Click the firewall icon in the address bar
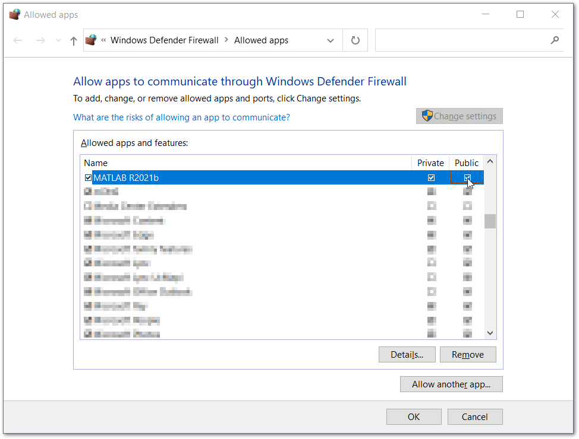 pos(91,40)
